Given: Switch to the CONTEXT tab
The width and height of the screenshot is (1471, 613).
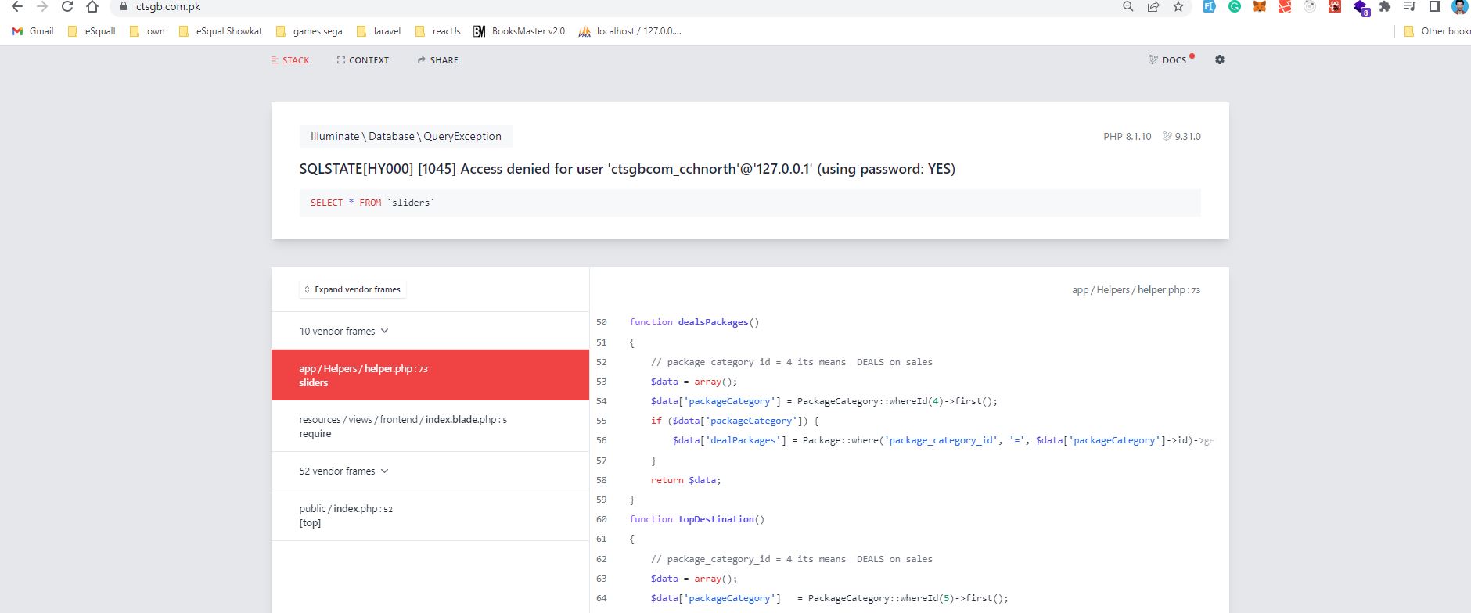Looking at the screenshot, I should point(362,60).
